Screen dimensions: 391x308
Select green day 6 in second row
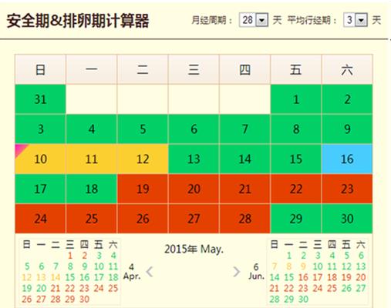tap(194, 129)
